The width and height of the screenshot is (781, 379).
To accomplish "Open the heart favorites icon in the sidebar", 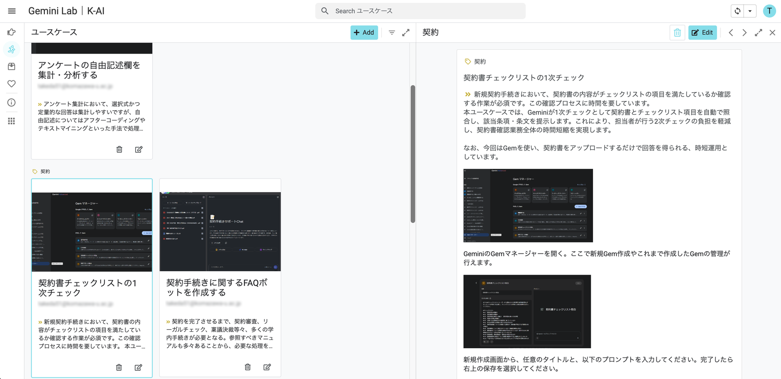I will coord(12,84).
